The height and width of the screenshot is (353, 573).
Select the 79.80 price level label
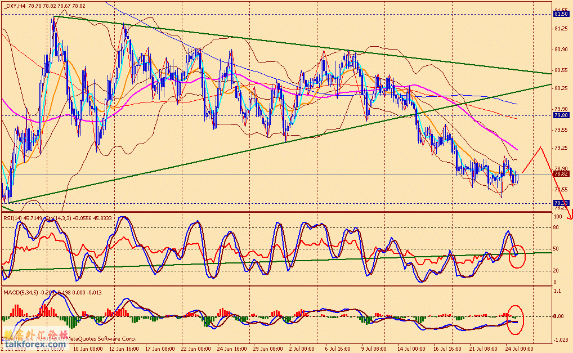[561, 115]
